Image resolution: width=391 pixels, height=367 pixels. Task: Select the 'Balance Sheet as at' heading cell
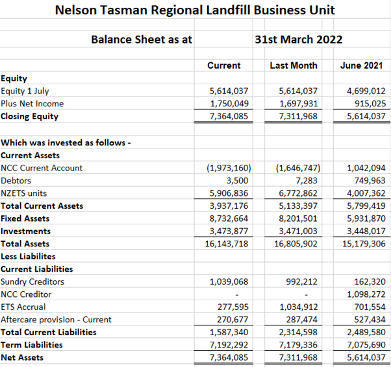click(142, 40)
